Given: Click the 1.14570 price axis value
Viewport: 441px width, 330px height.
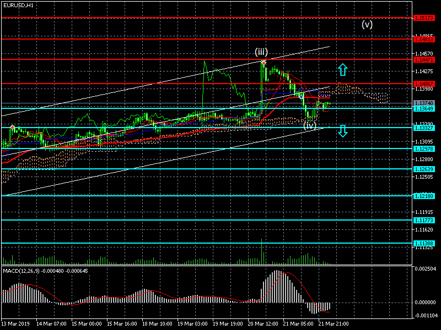Looking at the screenshot, I should coord(424,53).
